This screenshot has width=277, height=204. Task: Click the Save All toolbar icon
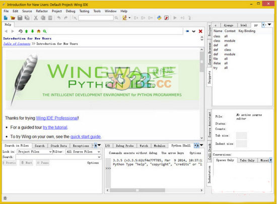[x=27, y=18]
